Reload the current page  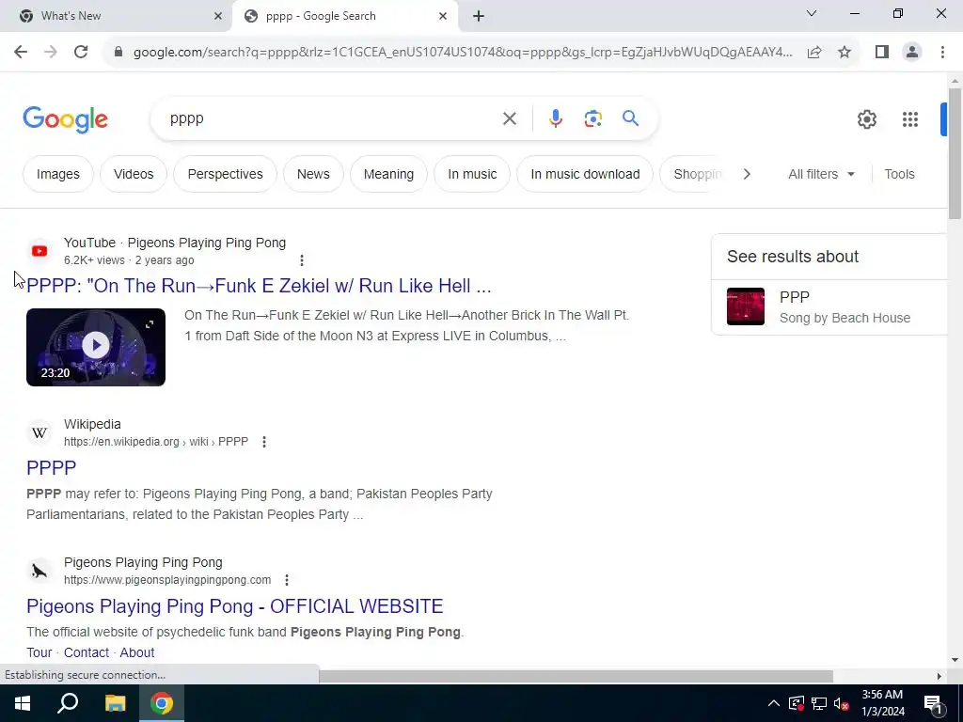click(81, 53)
